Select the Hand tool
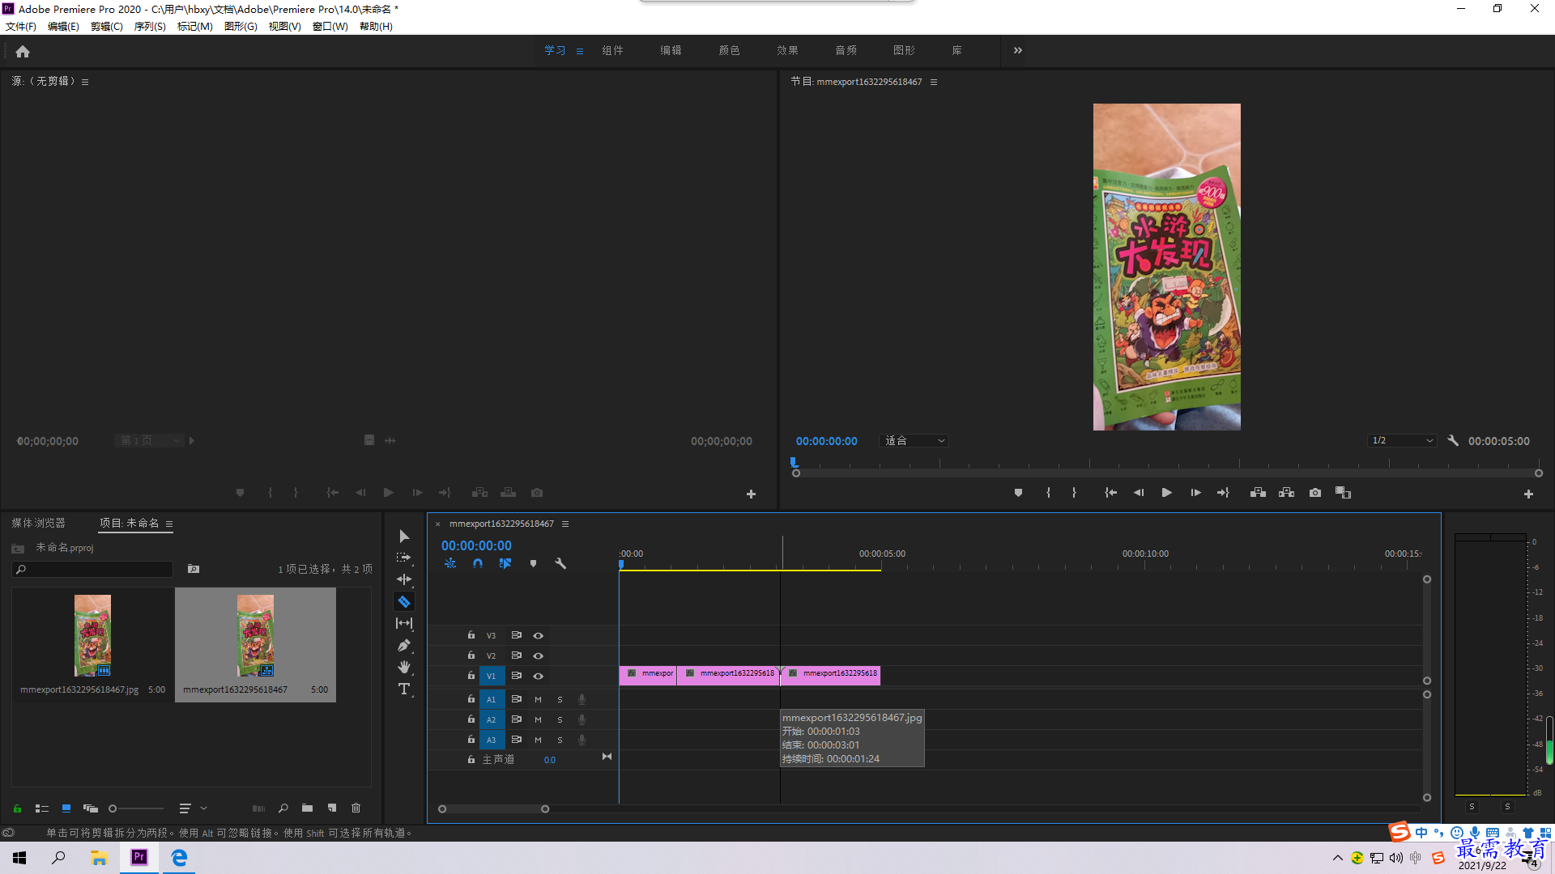The width and height of the screenshot is (1555, 874). [x=403, y=667]
